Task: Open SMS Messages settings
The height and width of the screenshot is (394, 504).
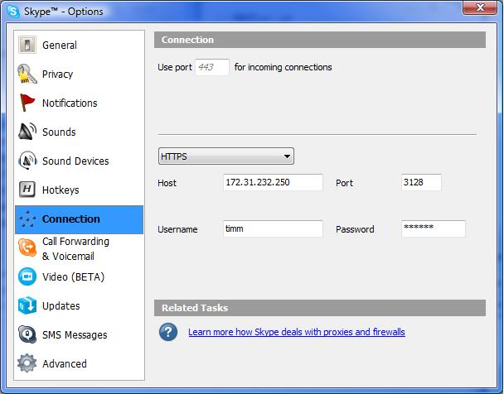Action: pos(79,334)
